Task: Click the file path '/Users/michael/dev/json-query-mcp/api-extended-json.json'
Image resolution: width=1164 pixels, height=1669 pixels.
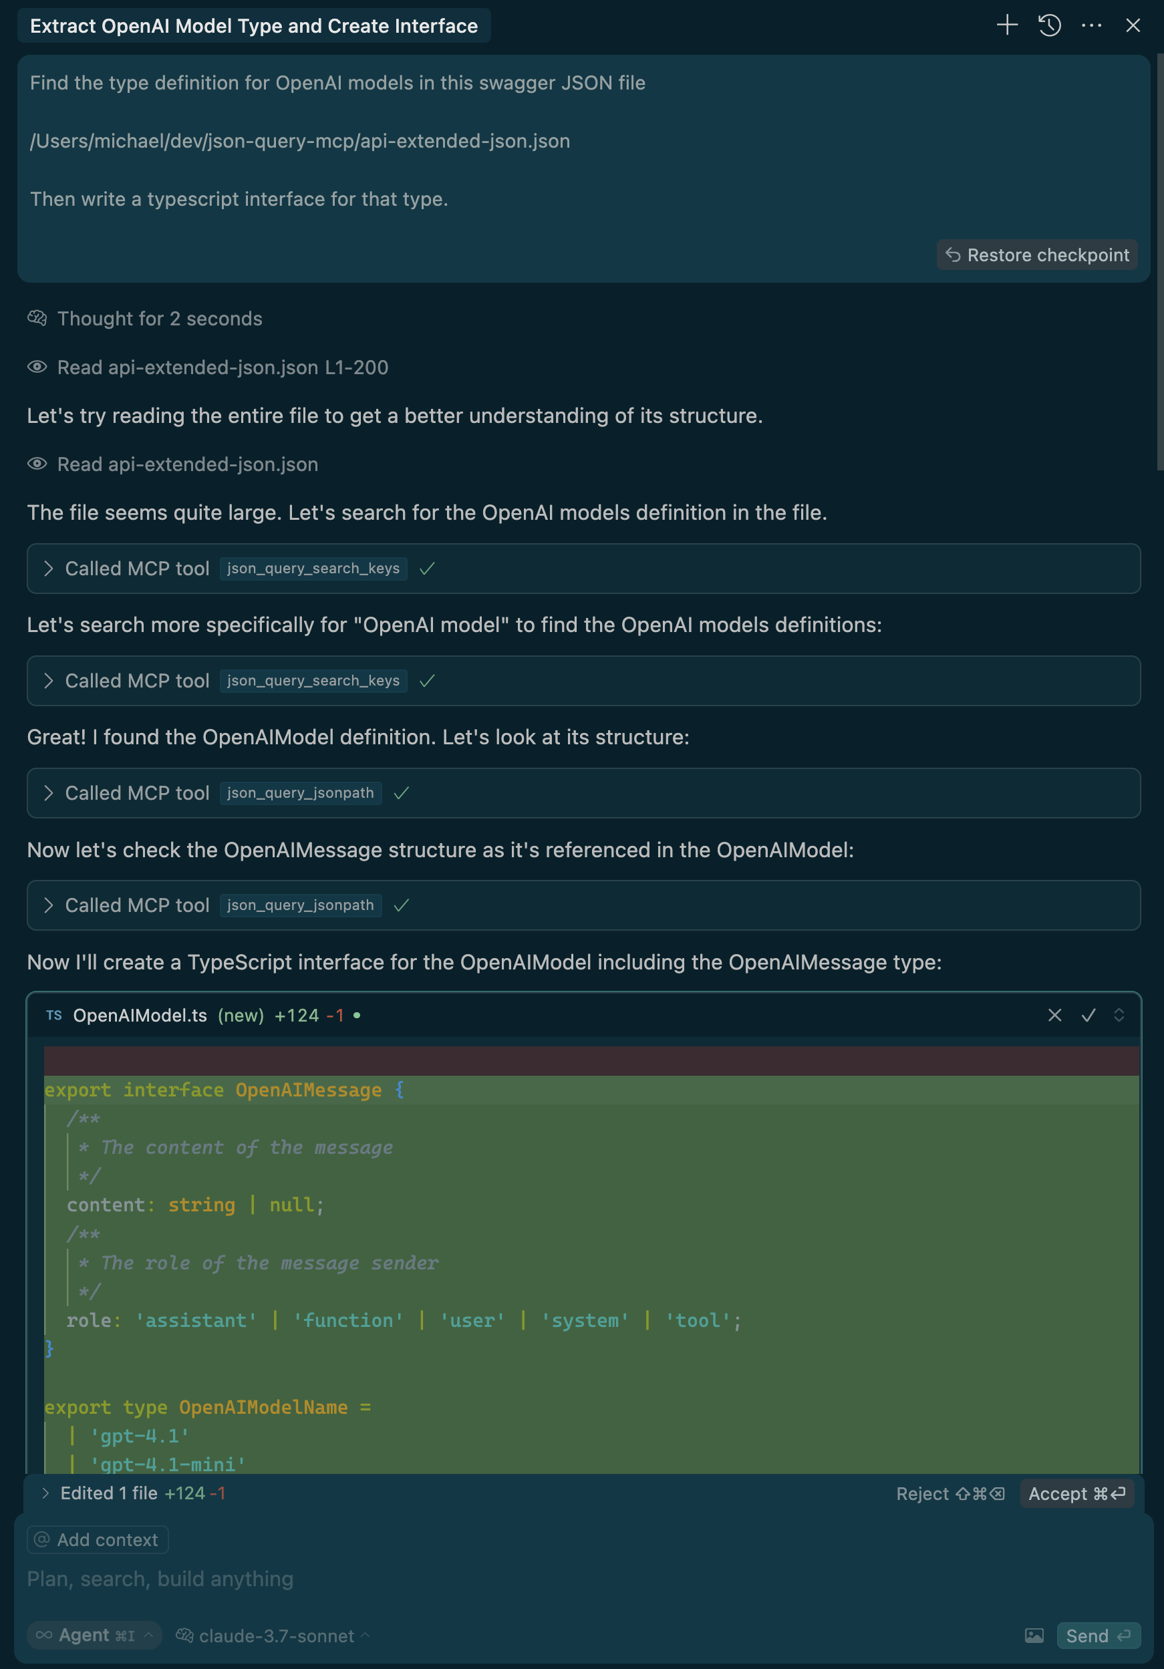Action: click(299, 141)
